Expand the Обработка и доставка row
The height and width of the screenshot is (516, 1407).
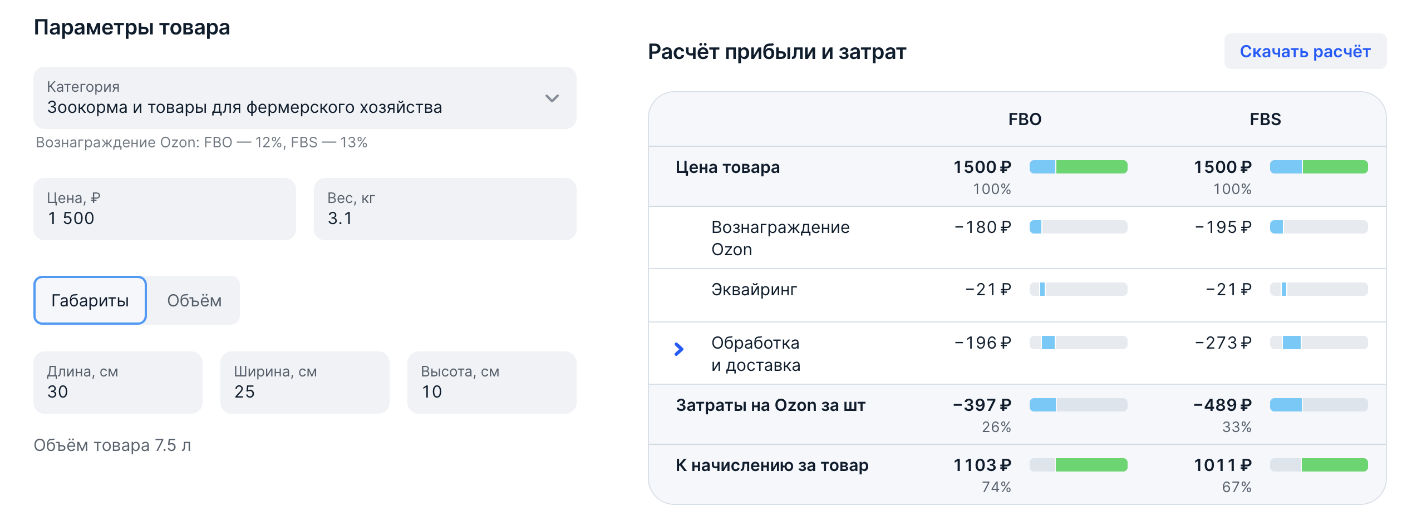[x=678, y=349]
